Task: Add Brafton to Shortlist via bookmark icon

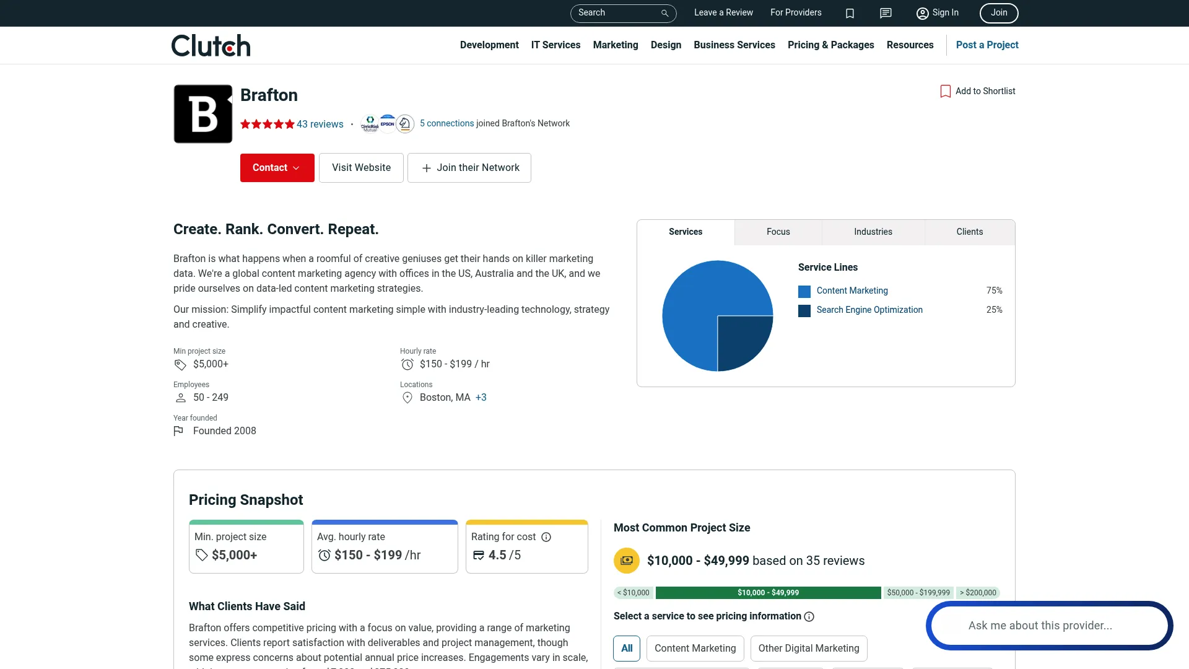Action: click(x=945, y=91)
